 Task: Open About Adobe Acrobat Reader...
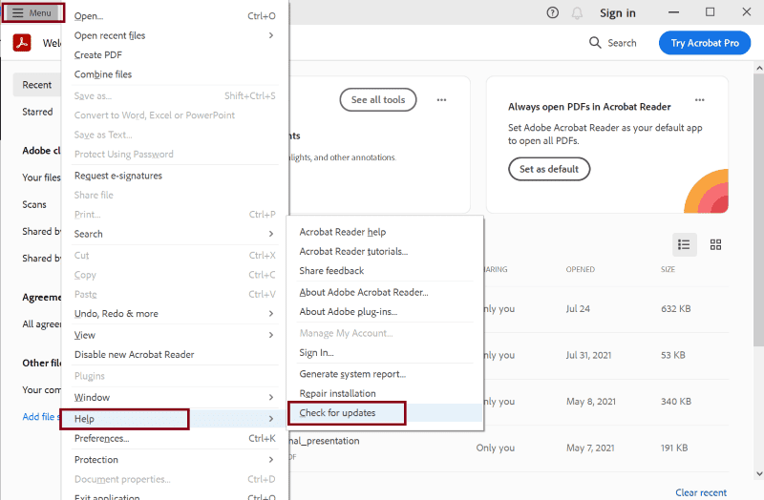coord(386,293)
